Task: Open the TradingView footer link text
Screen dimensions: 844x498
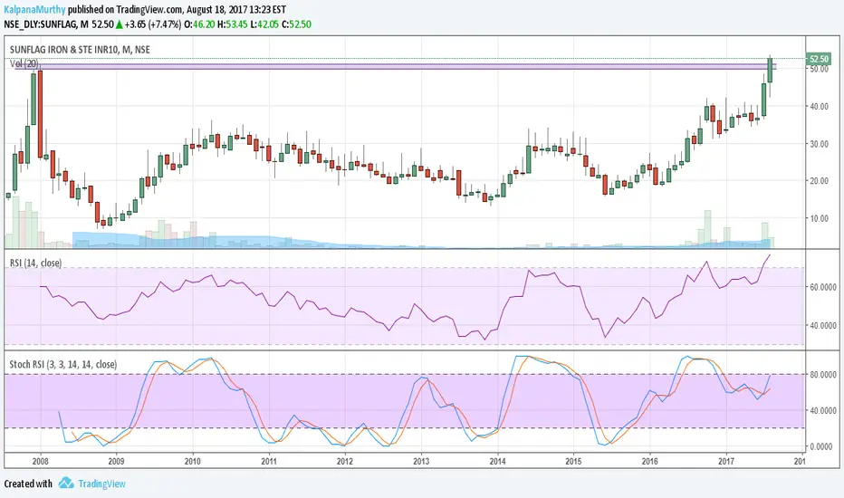Action: click(101, 484)
